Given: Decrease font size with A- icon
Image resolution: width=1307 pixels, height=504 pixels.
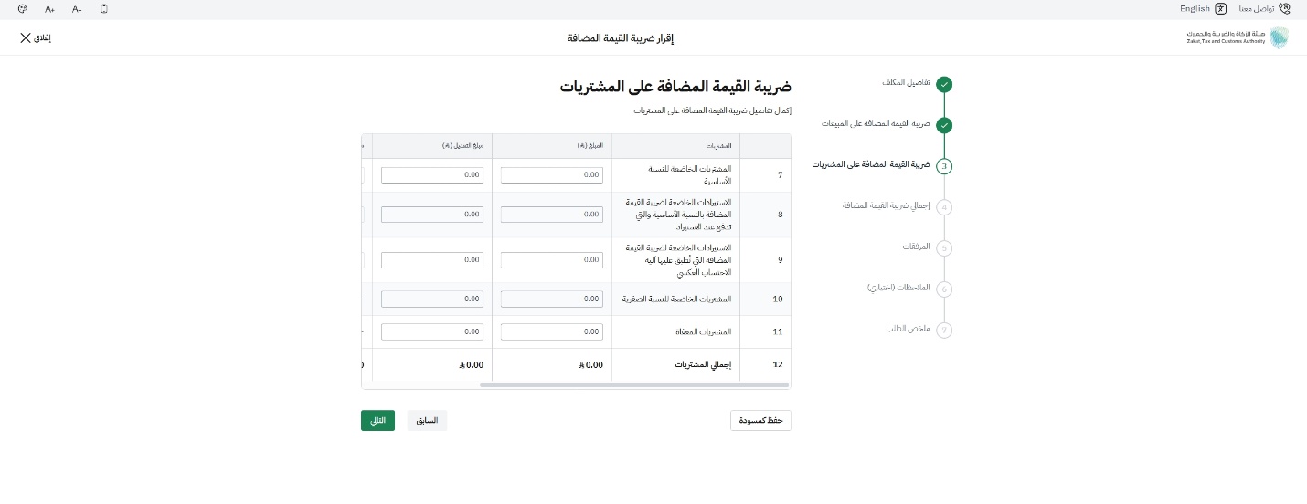Looking at the screenshot, I should (x=77, y=8).
